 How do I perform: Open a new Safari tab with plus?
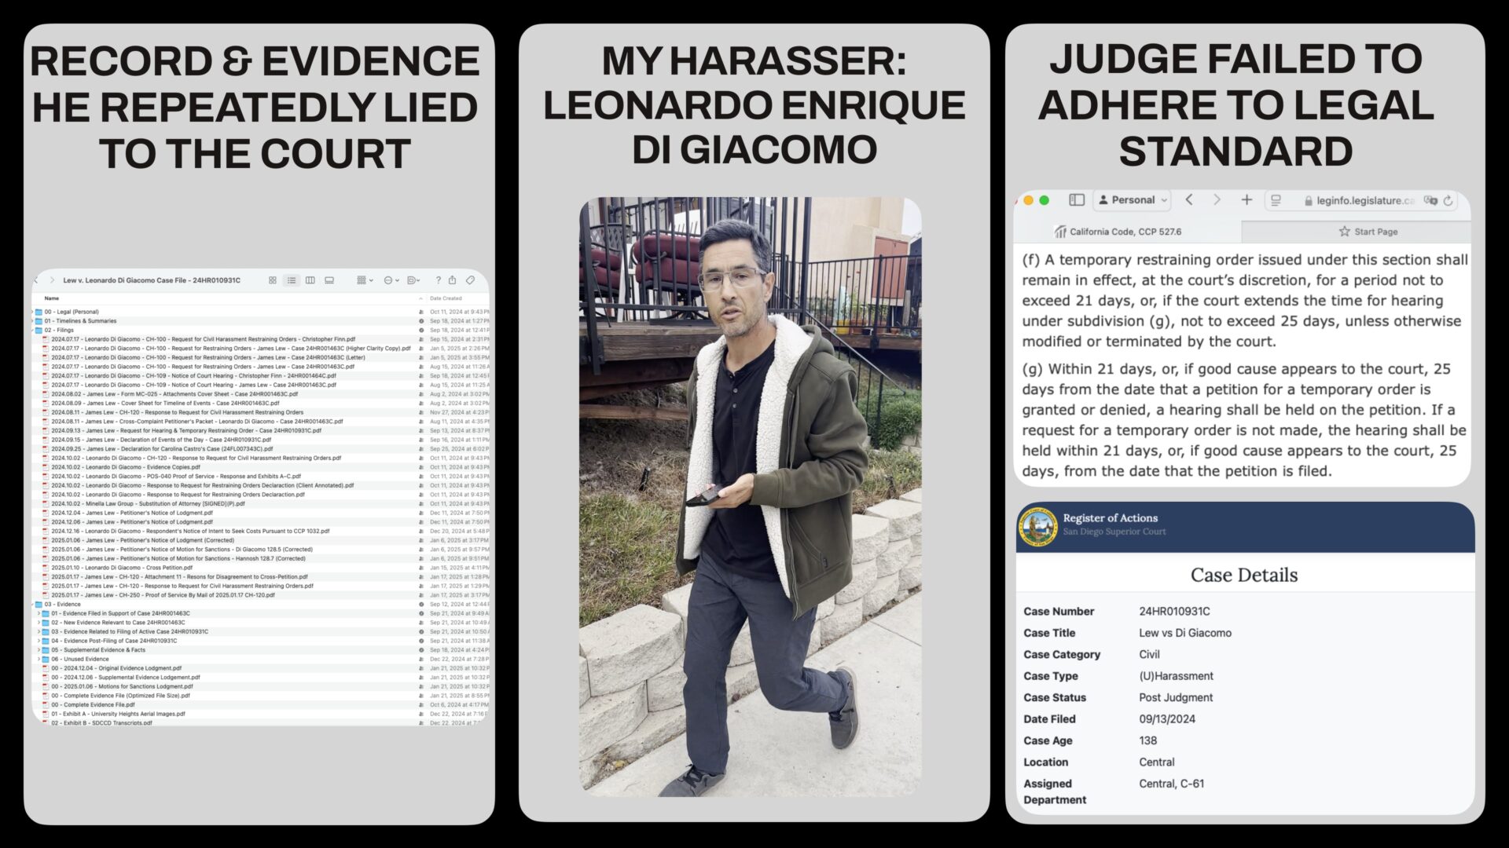(x=1246, y=200)
